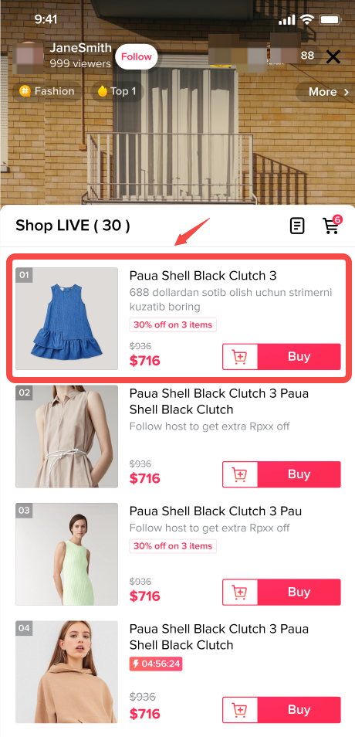The image size is (355, 737).
Task: Open the green dress product thumbnail
Action: (x=66, y=554)
